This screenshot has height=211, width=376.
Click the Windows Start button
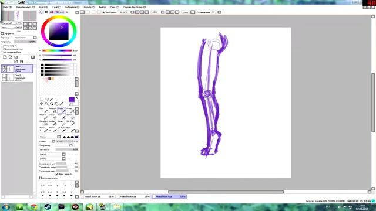[5, 207]
